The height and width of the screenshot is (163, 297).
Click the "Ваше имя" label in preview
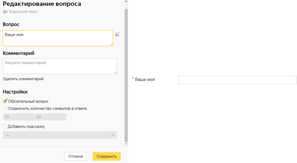145,79
